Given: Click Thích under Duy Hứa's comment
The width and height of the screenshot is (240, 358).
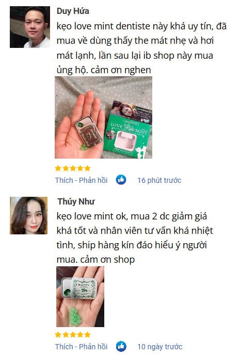Looking at the screenshot, I should 64,180.
